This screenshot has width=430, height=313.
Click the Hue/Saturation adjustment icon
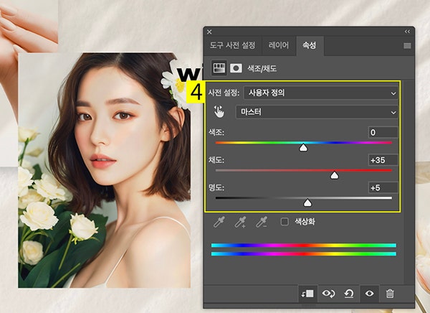219,68
